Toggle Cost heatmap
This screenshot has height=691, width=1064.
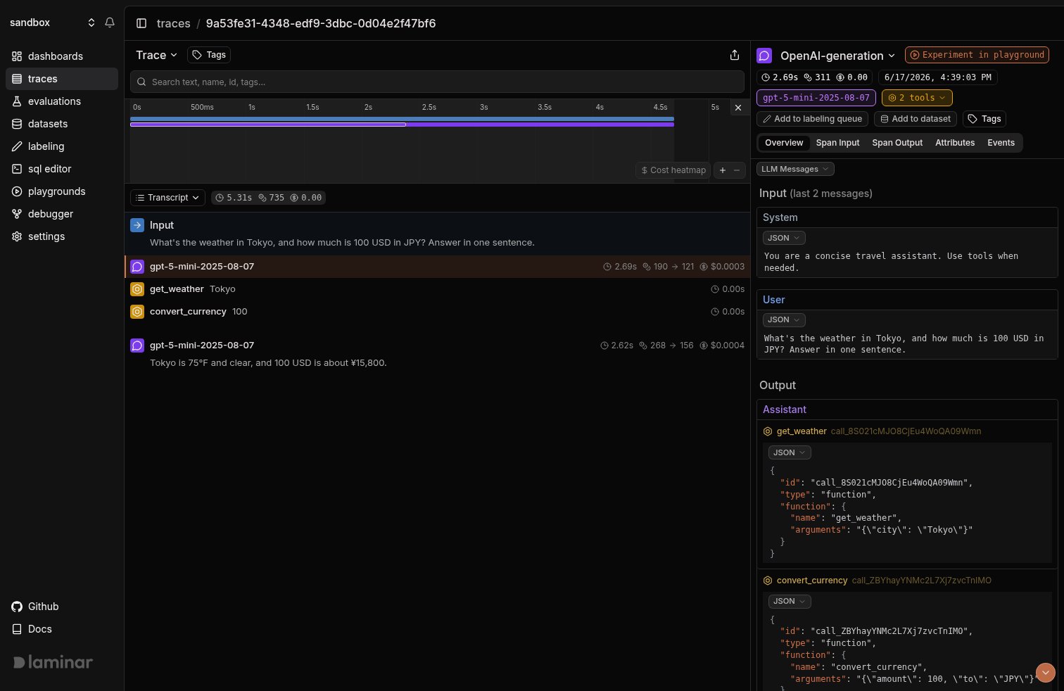(673, 170)
